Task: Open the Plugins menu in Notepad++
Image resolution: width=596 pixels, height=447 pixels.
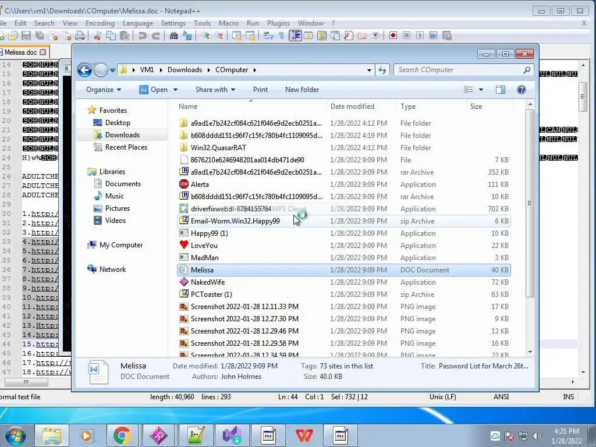Action: pos(278,23)
